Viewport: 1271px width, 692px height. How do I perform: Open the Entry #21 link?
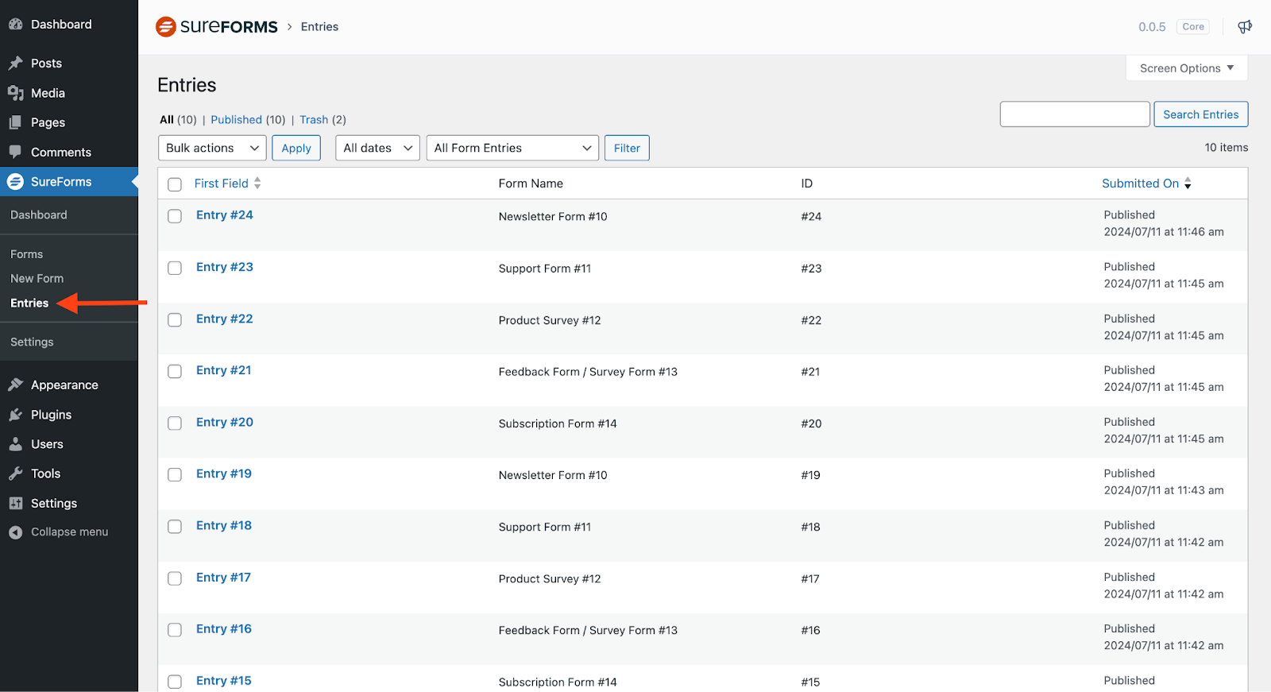coord(224,370)
